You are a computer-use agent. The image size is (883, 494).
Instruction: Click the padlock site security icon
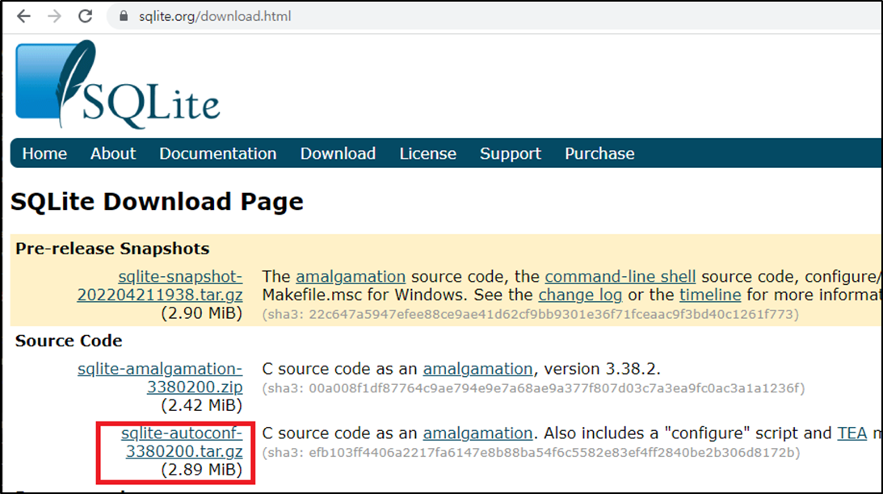(124, 16)
